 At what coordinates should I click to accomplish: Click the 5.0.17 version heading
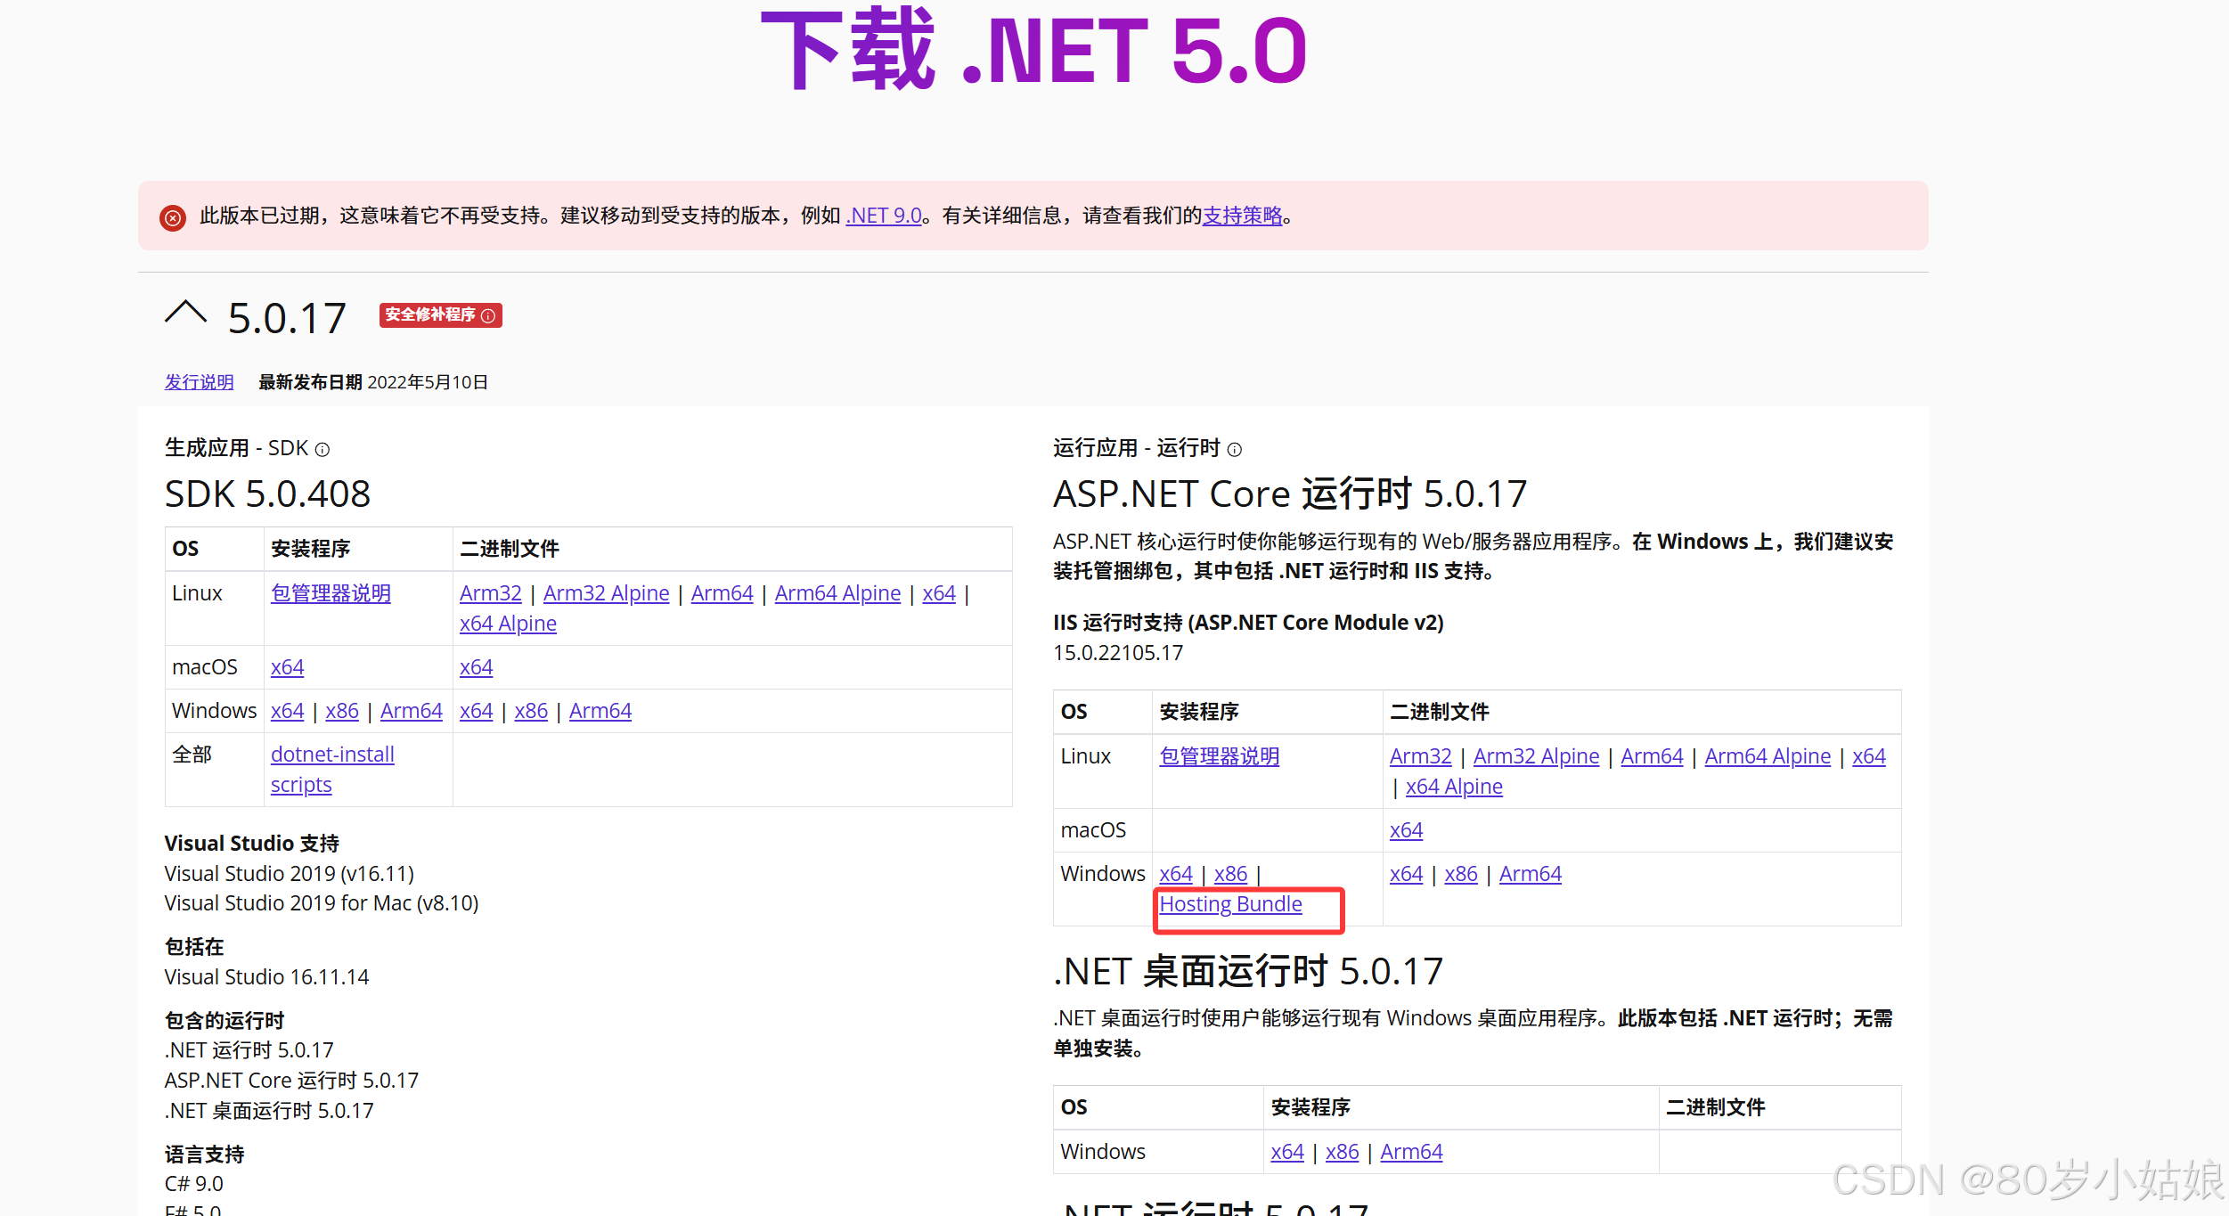[x=287, y=318]
